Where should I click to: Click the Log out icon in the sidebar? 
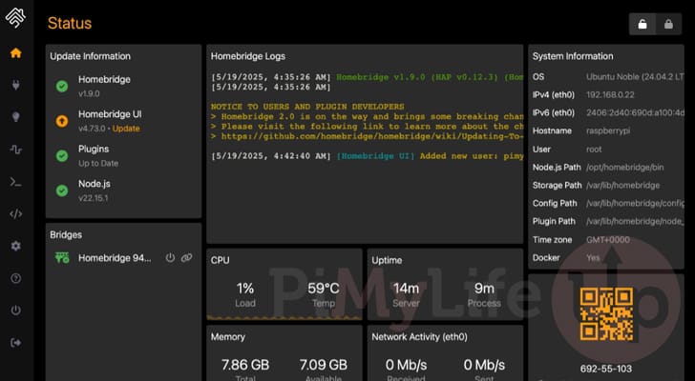16,343
